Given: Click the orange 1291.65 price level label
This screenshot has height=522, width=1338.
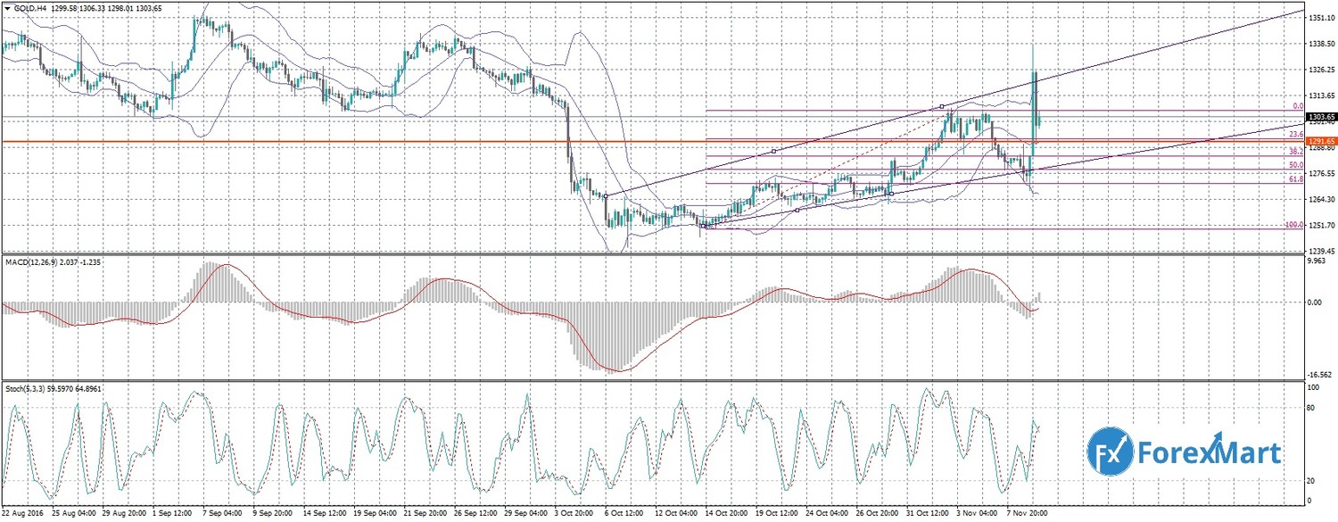Looking at the screenshot, I should (1320, 141).
